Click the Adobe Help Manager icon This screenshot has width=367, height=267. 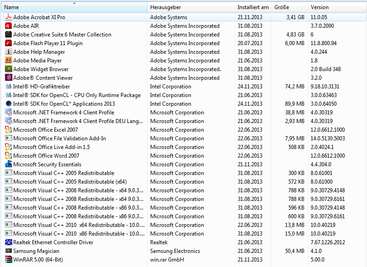pyautogui.click(x=8, y=51)
